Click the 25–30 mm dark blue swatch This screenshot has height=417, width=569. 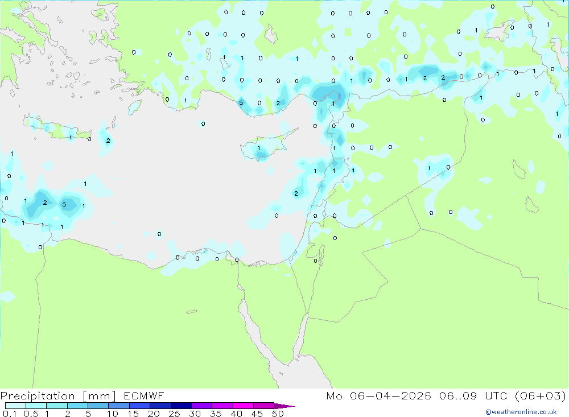(181, 406)
